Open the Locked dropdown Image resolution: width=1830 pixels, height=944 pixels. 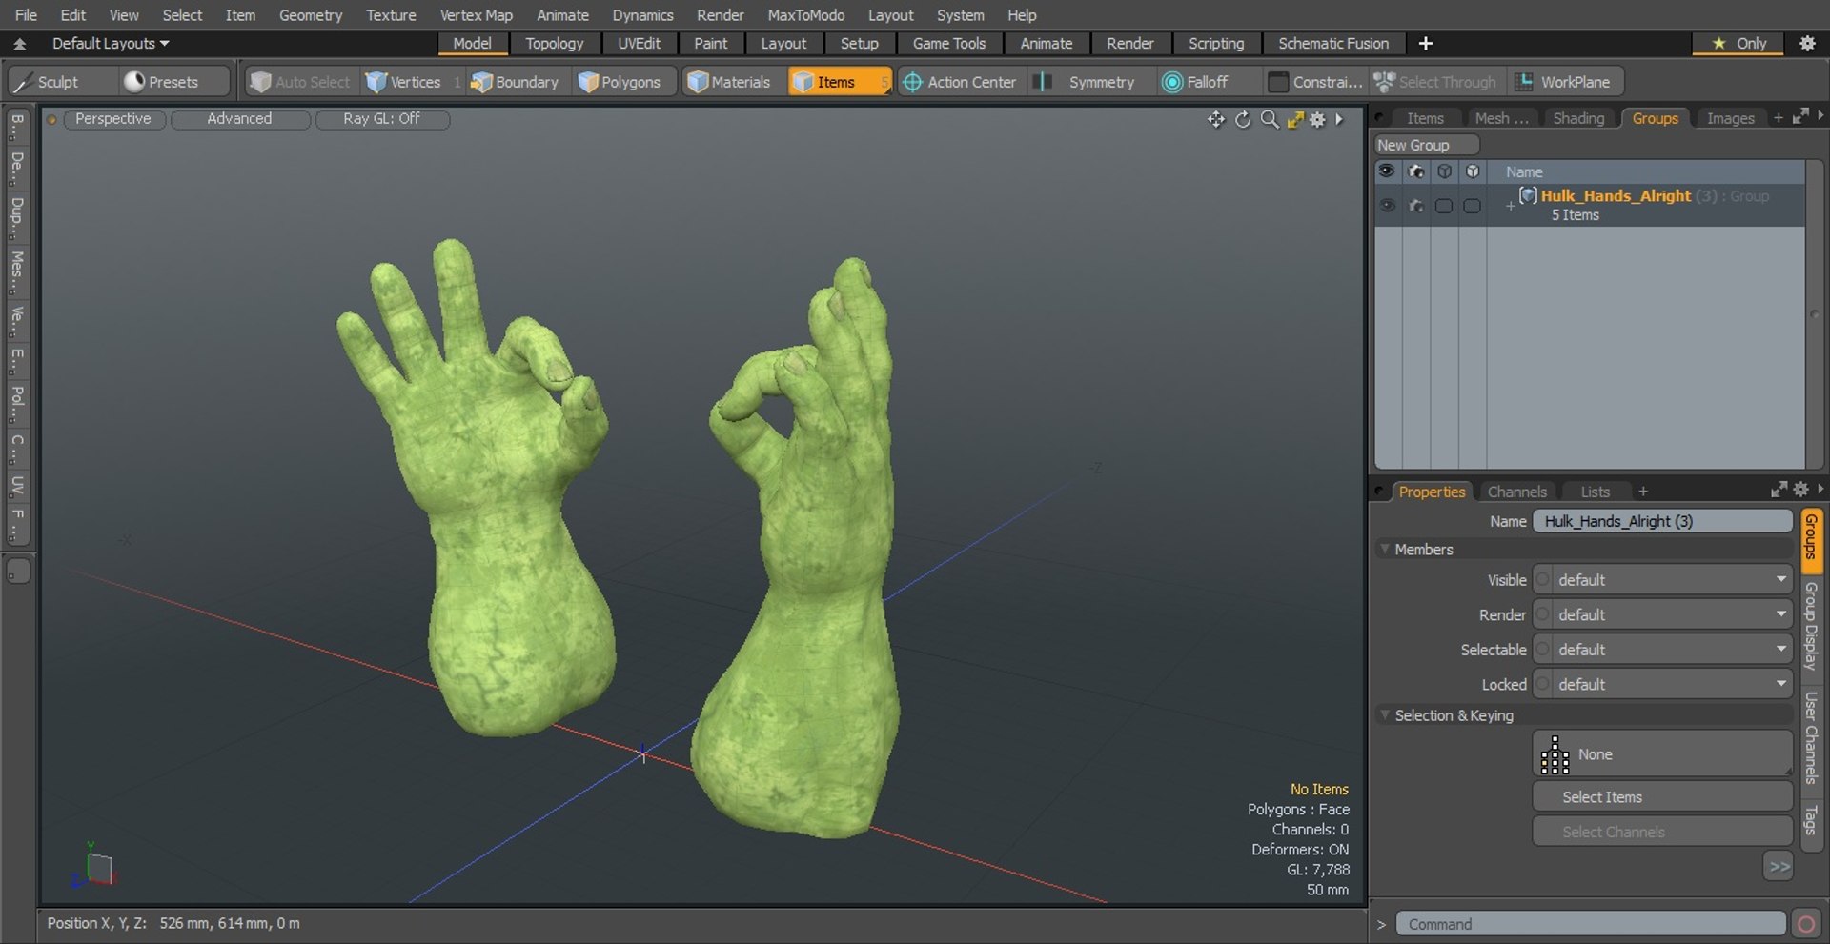tap(1672, 685)
